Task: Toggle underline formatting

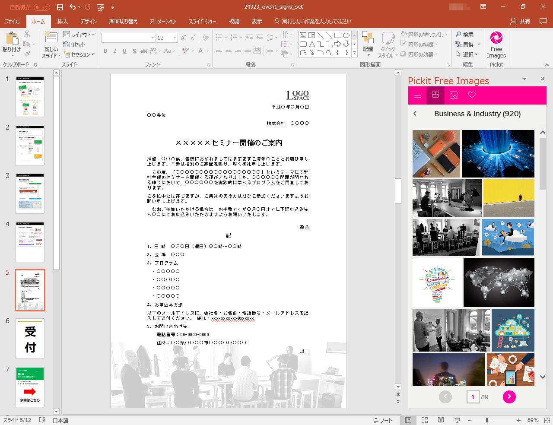Action: (x=124, y=51)
